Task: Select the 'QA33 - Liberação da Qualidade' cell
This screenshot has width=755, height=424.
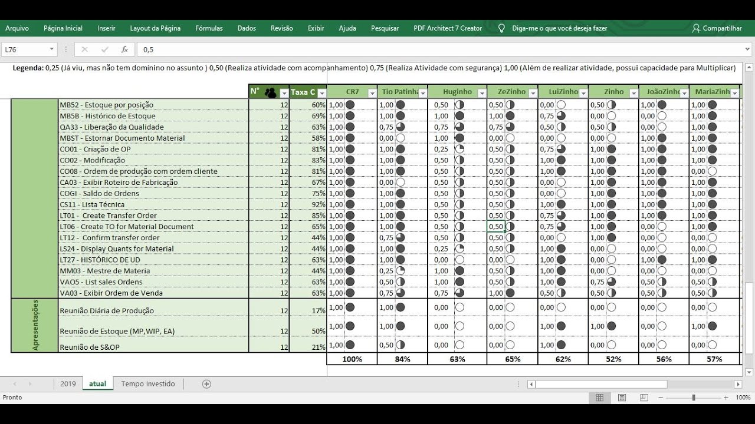Action: 153,127
